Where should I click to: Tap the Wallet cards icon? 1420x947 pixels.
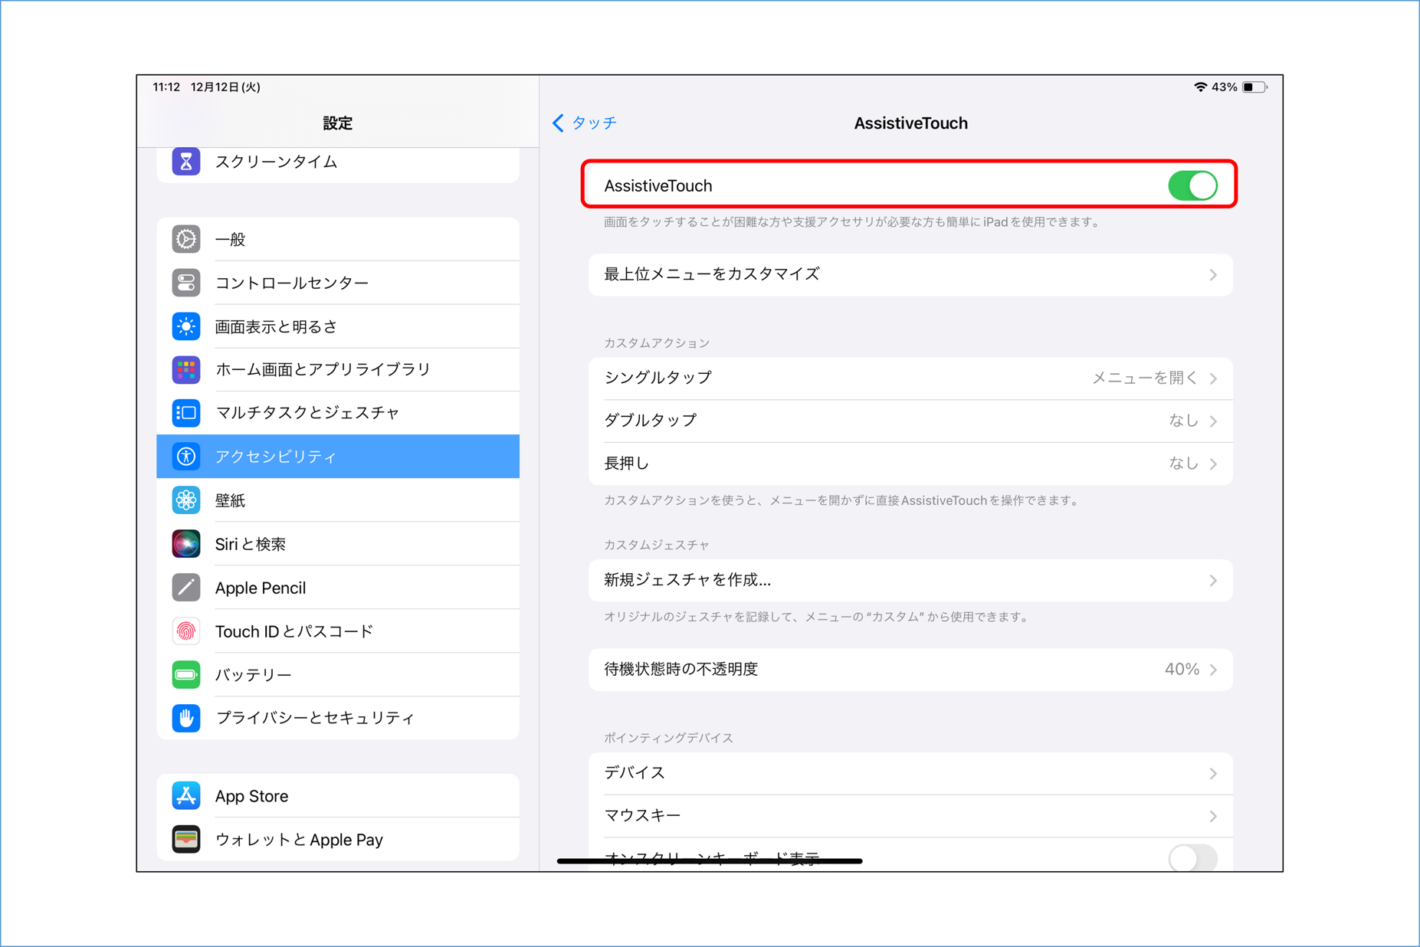click(x=186, y=840)
